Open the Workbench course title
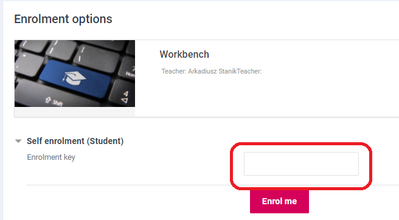The height and width of the screenshot is (220, 399). [184, 55]
